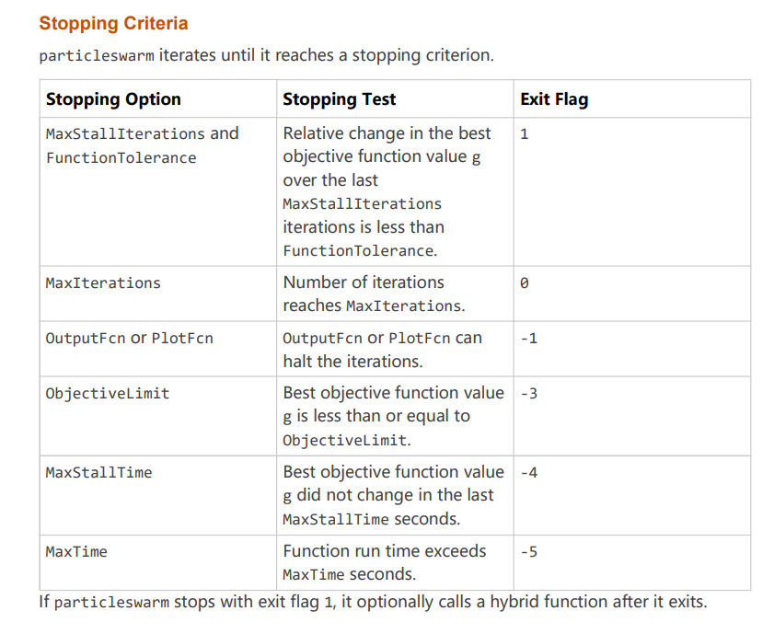
Task: Click MaxStallIterations in the first row
Action: pyautogui.click(x=125, y=133)
